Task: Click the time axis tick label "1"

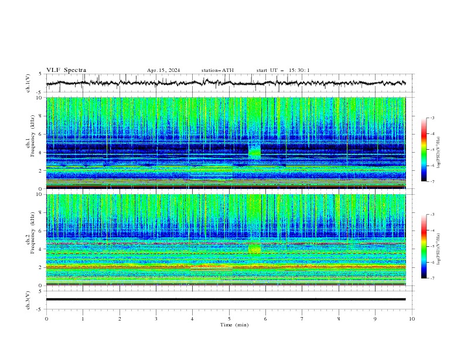Action: (83, 319)
